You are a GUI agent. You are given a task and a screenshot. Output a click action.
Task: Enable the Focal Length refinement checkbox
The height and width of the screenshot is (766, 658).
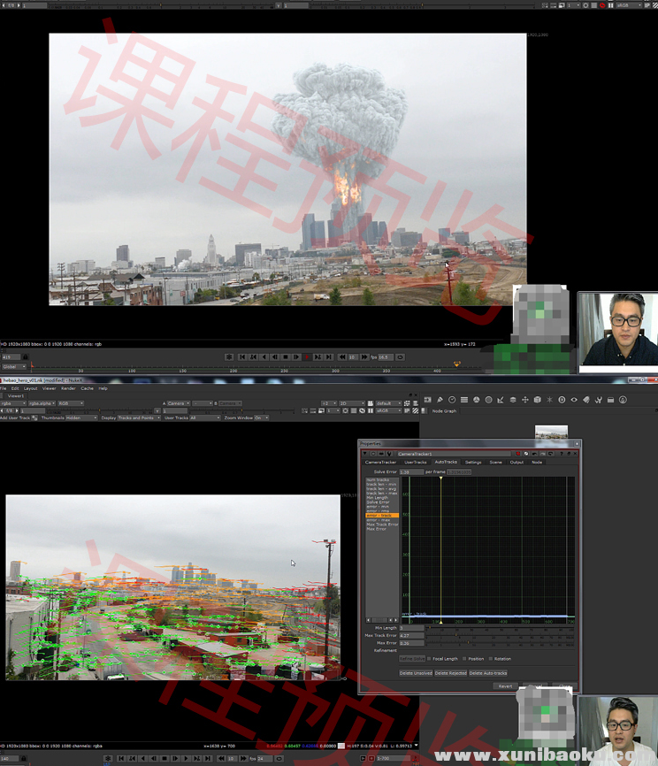pos(430,658)
